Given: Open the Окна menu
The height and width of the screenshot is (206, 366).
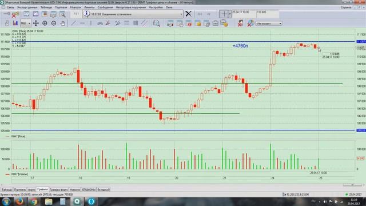Looking at the screenshot, I should point(169,7).
